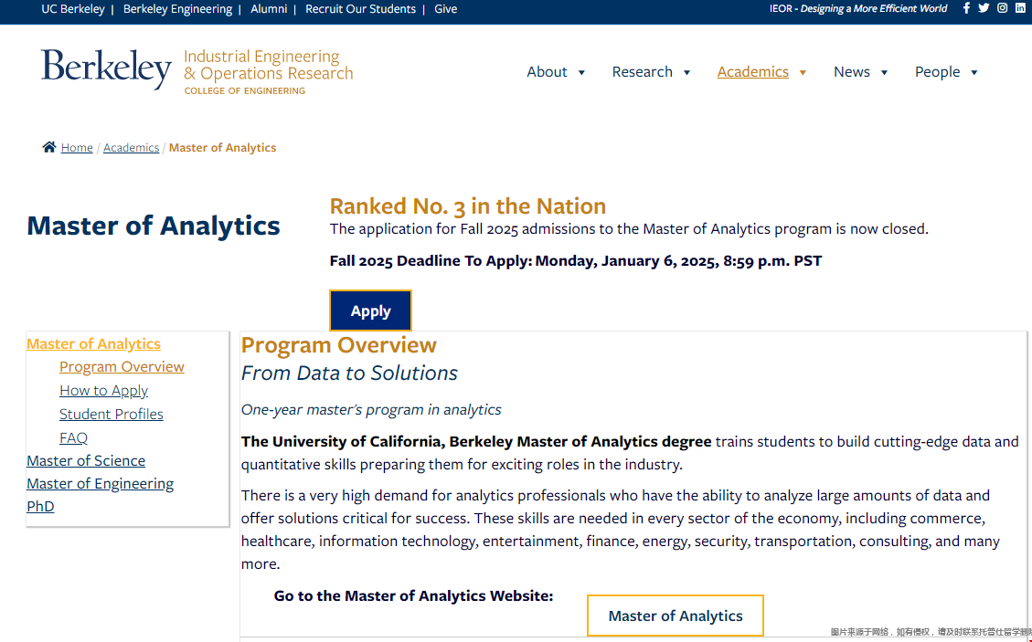The height and width of the screenshot is (642, 1032).
Task: Click the home icon in the breadcrumb
Action: coord(48,146)
